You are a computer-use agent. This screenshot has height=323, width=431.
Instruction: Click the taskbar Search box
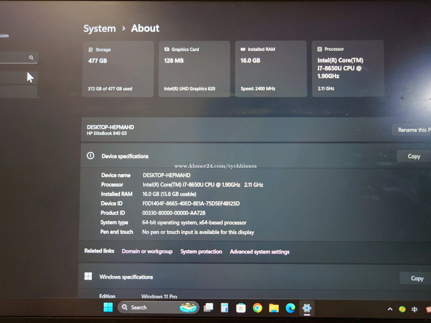[x=158, y=307]
